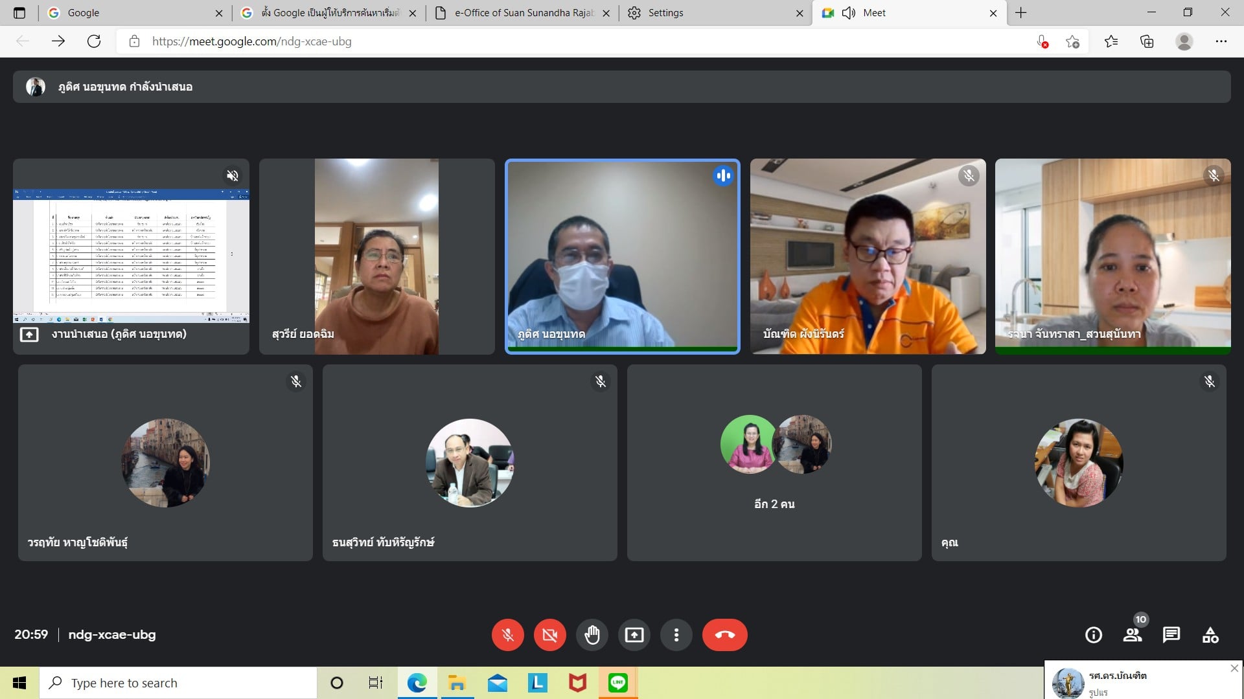Open meeting details info icon

[1093, 635]
